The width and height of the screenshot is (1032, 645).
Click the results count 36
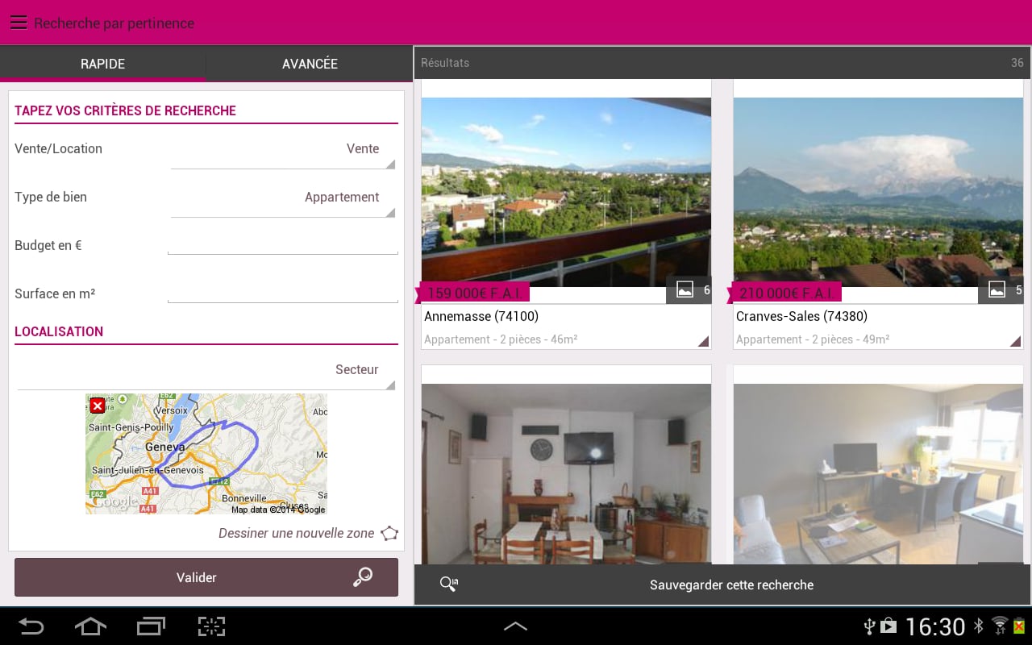[x=1017, y=63]
